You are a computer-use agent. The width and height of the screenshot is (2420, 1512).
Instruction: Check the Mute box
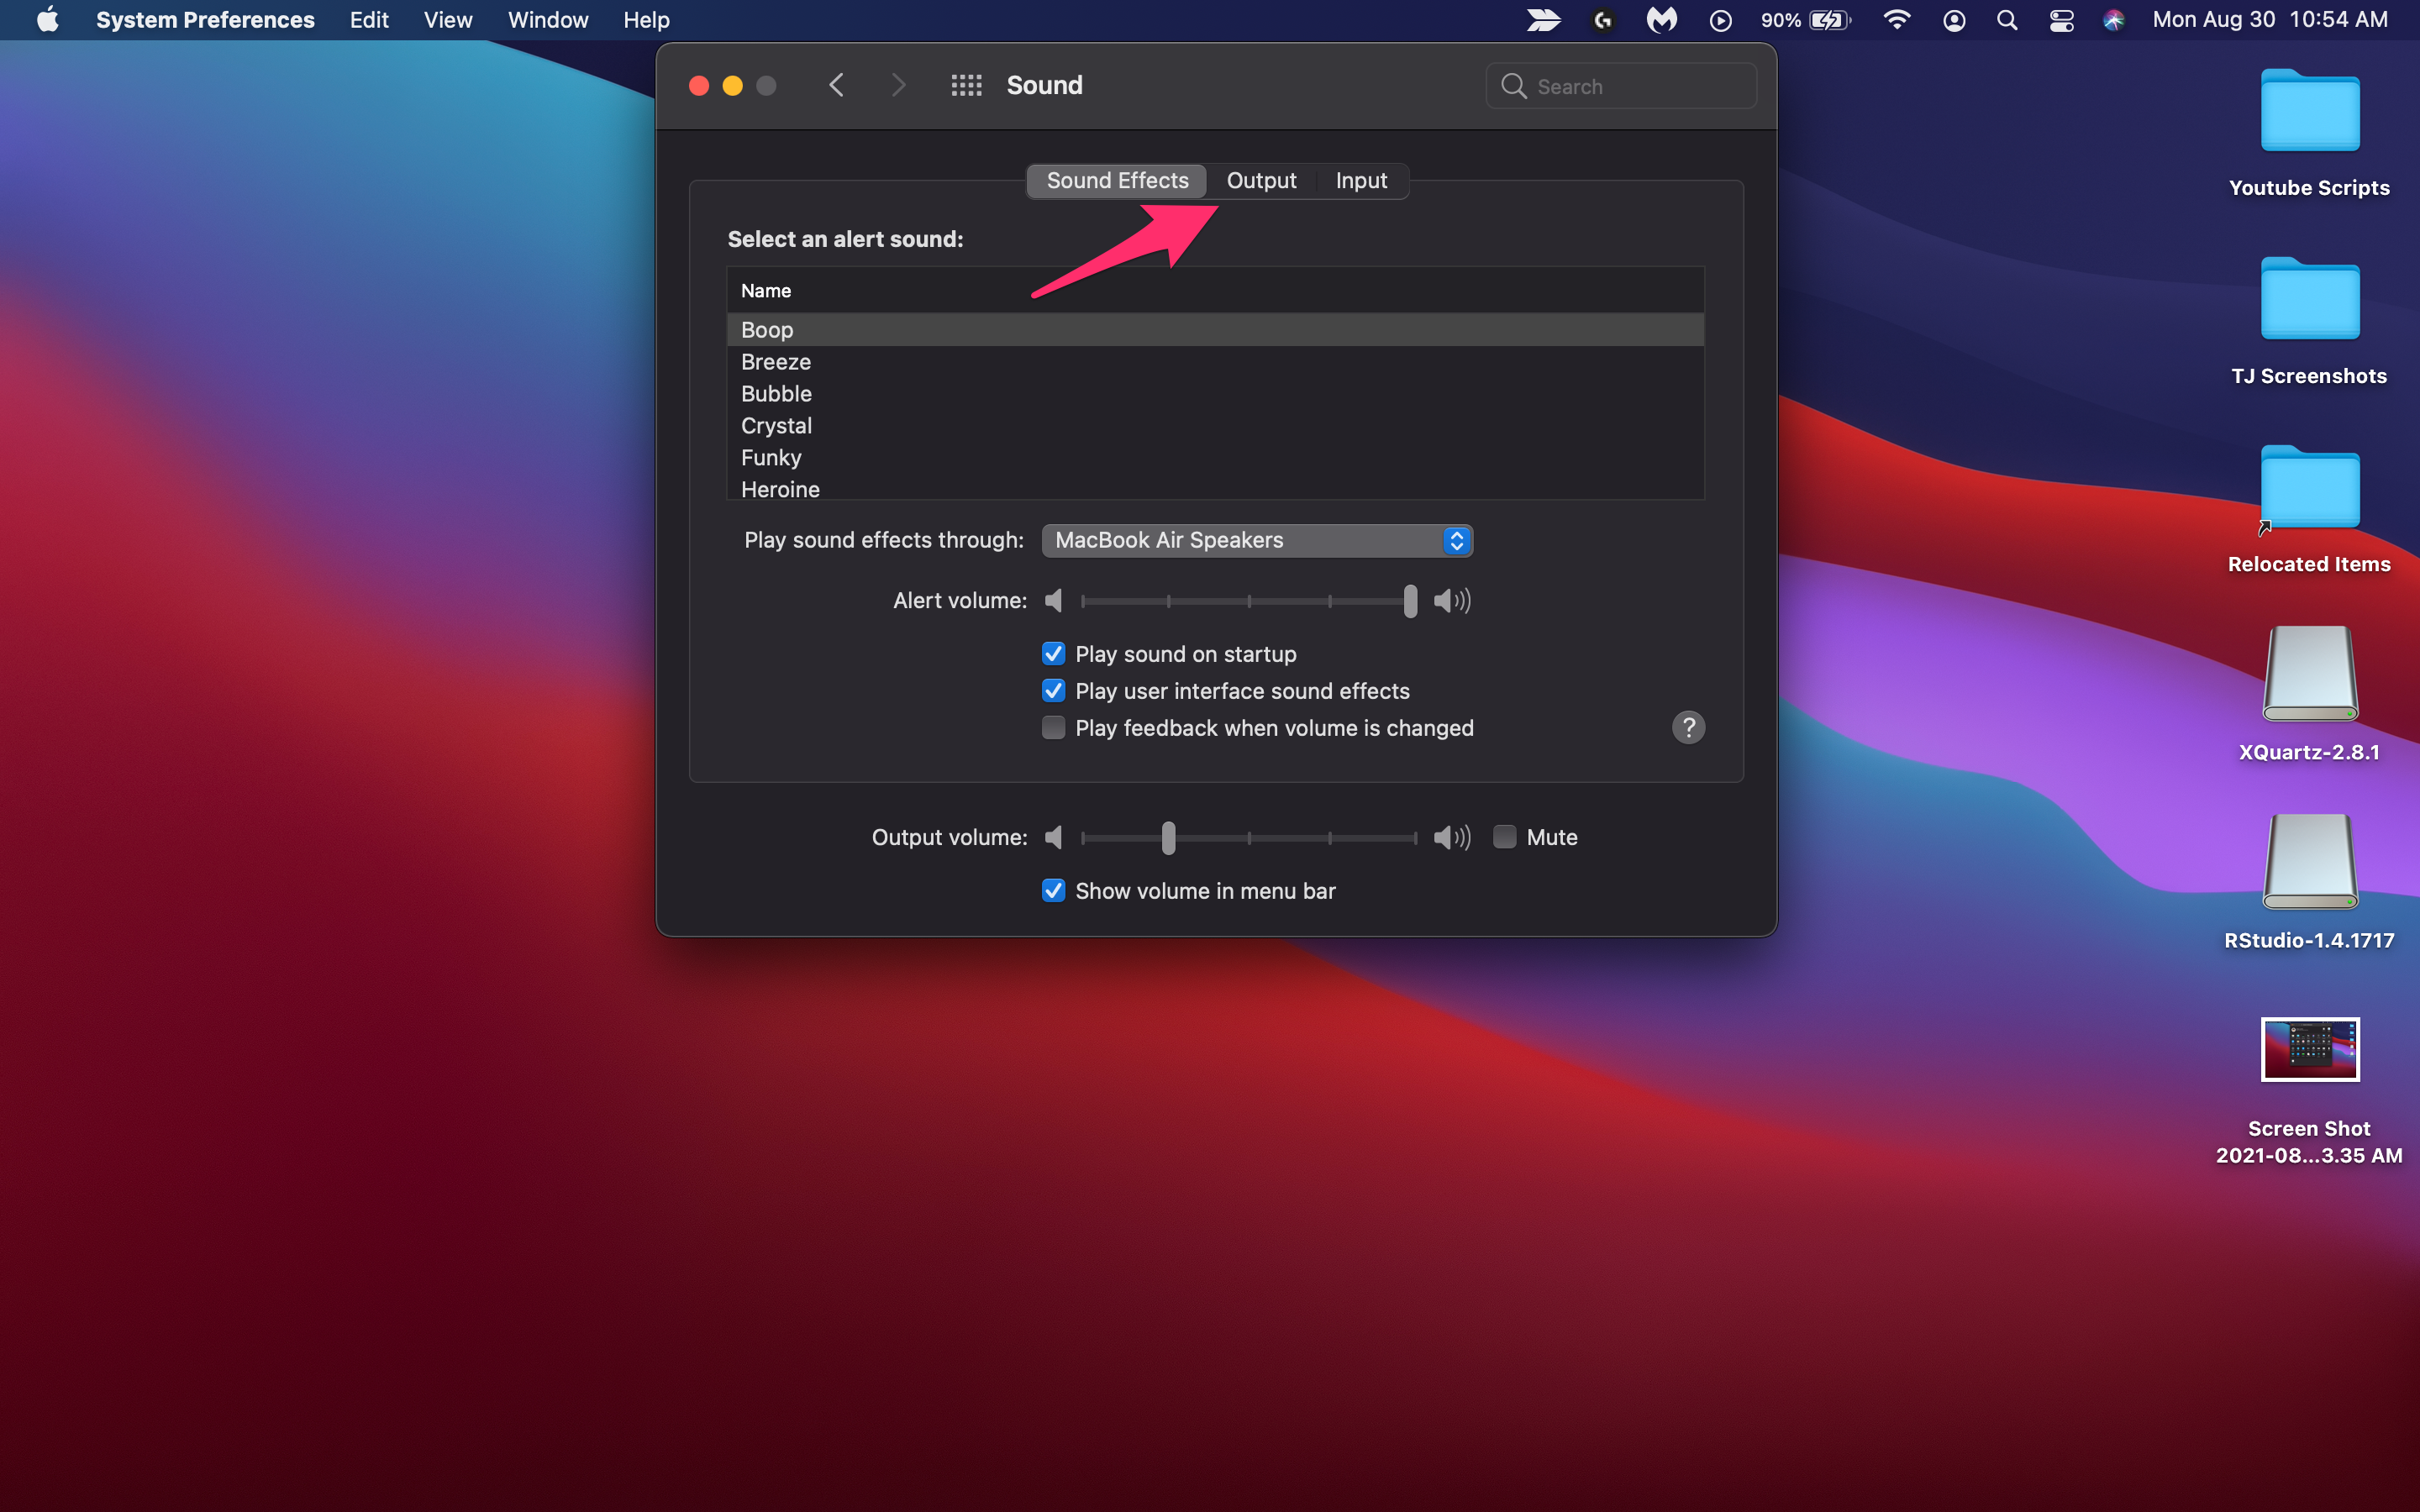1504,837
